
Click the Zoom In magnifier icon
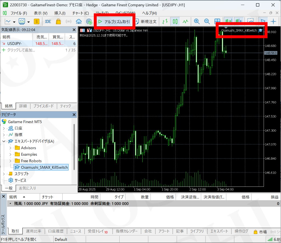tap(197, 21)
